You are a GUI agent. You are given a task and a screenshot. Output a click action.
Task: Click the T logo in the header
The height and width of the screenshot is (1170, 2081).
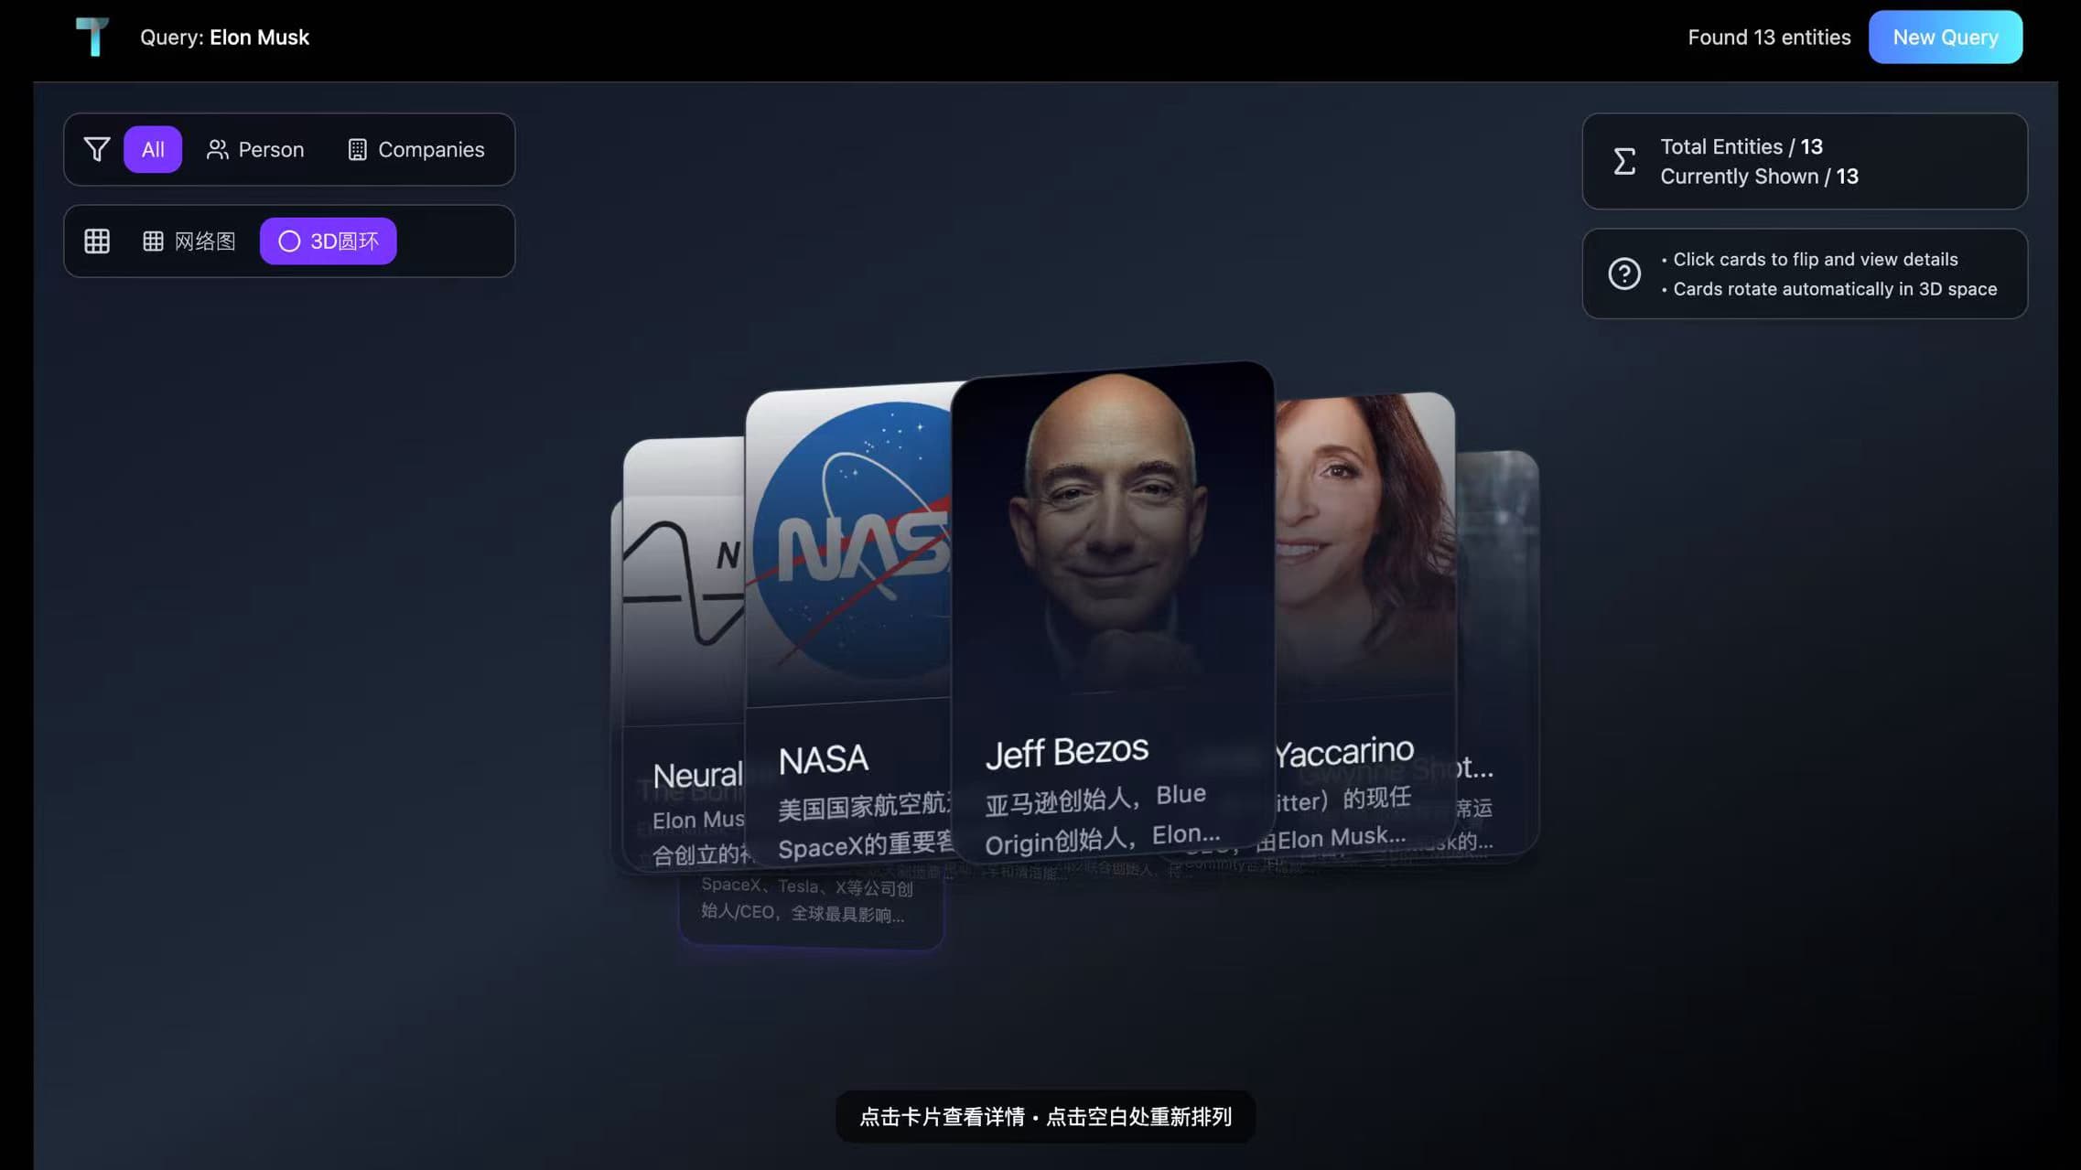(x=92, y=37)
